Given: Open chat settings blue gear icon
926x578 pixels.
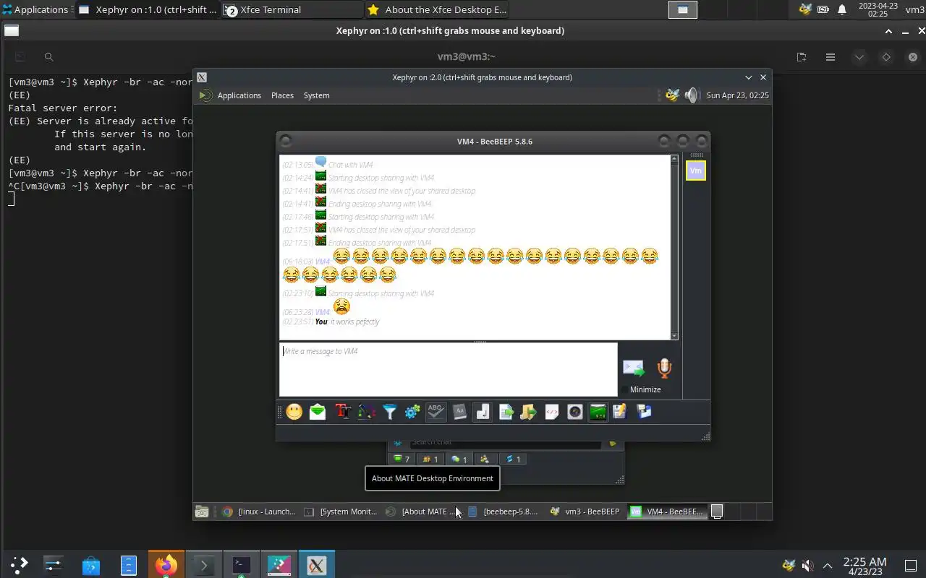Looking at the screenshot, I should (412, 412).
